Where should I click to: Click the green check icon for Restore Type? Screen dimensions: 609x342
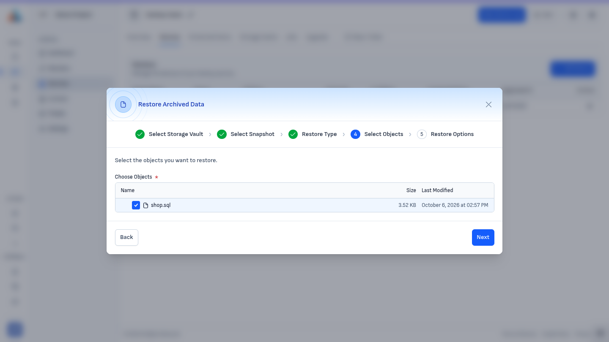click(x=293, y=134)
